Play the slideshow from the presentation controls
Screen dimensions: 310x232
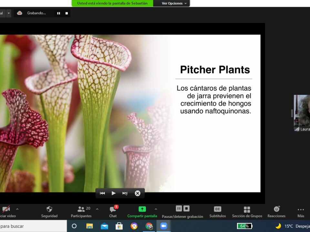tap(114, 193)
